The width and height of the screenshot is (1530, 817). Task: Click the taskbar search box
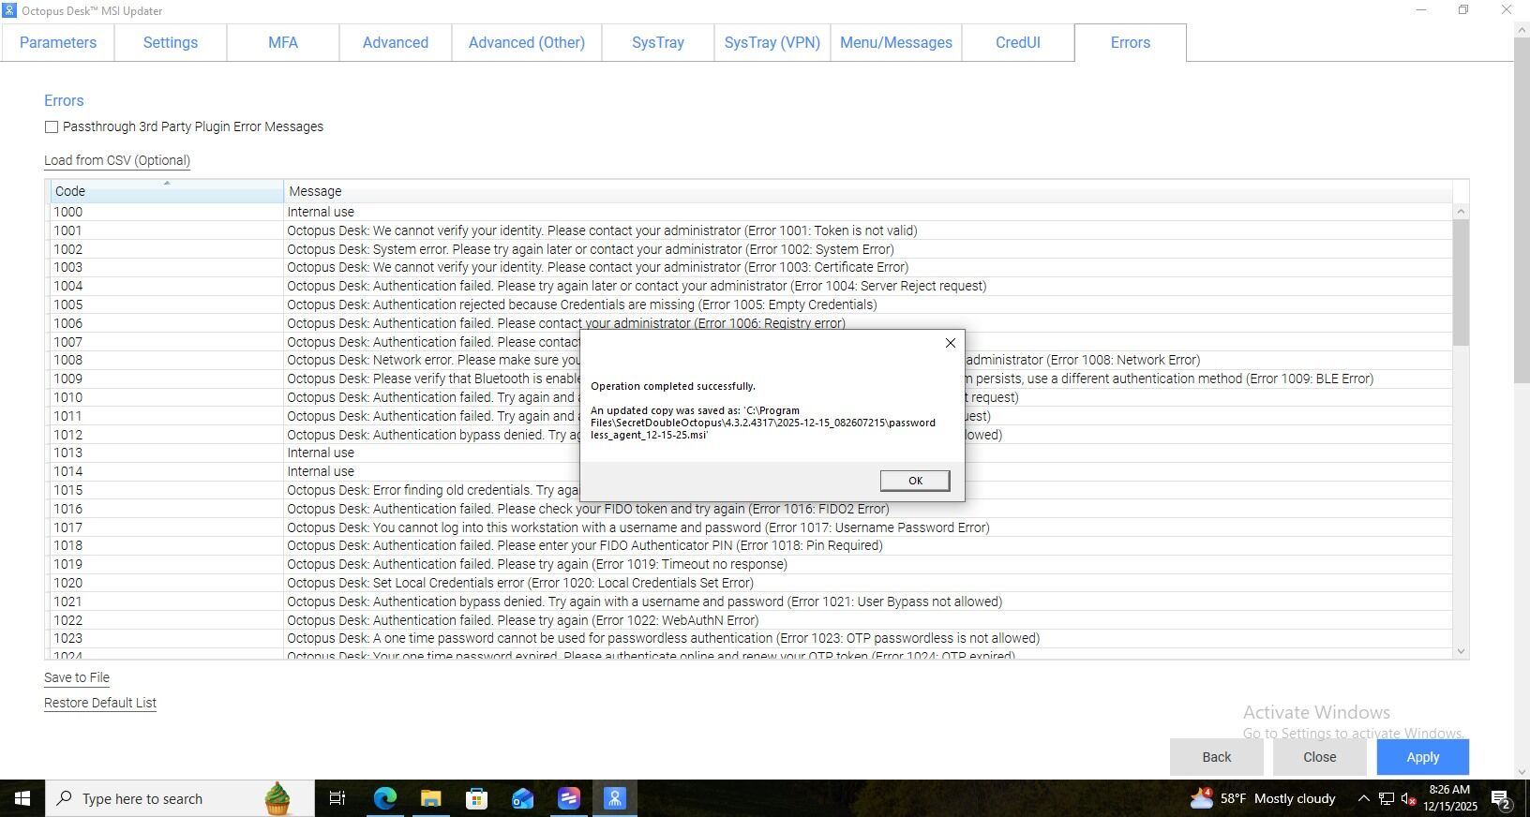(180, 798)
